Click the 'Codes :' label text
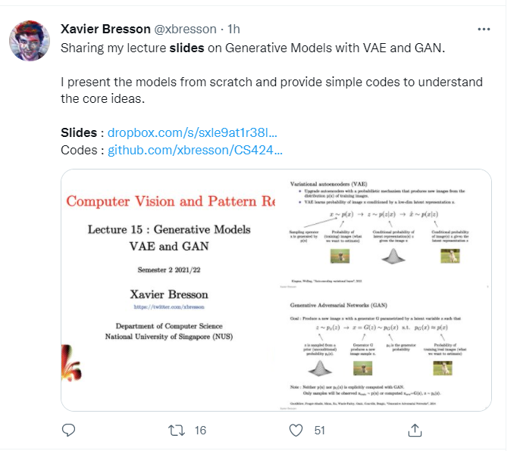Screen dimensions: 520x451 click(80, 150)
